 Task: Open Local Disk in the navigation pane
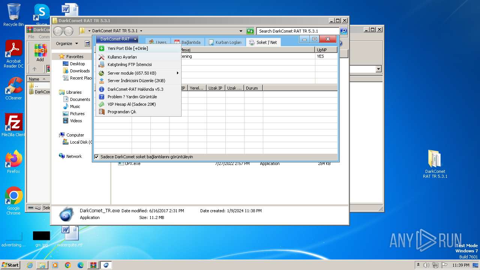click(78, 142)
